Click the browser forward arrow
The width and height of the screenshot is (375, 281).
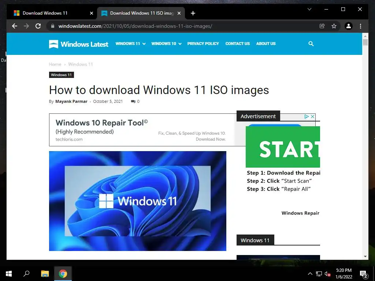pyautogui.click(x=26, y=26)
